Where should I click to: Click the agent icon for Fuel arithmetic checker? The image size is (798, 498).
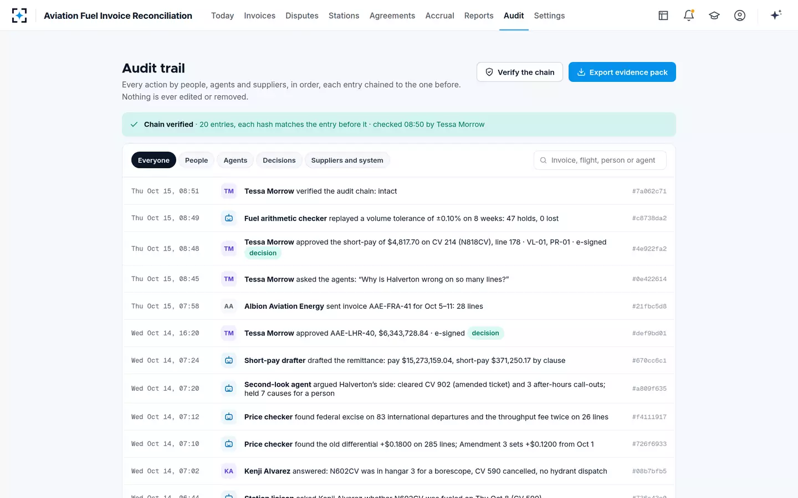pos(229,218)
